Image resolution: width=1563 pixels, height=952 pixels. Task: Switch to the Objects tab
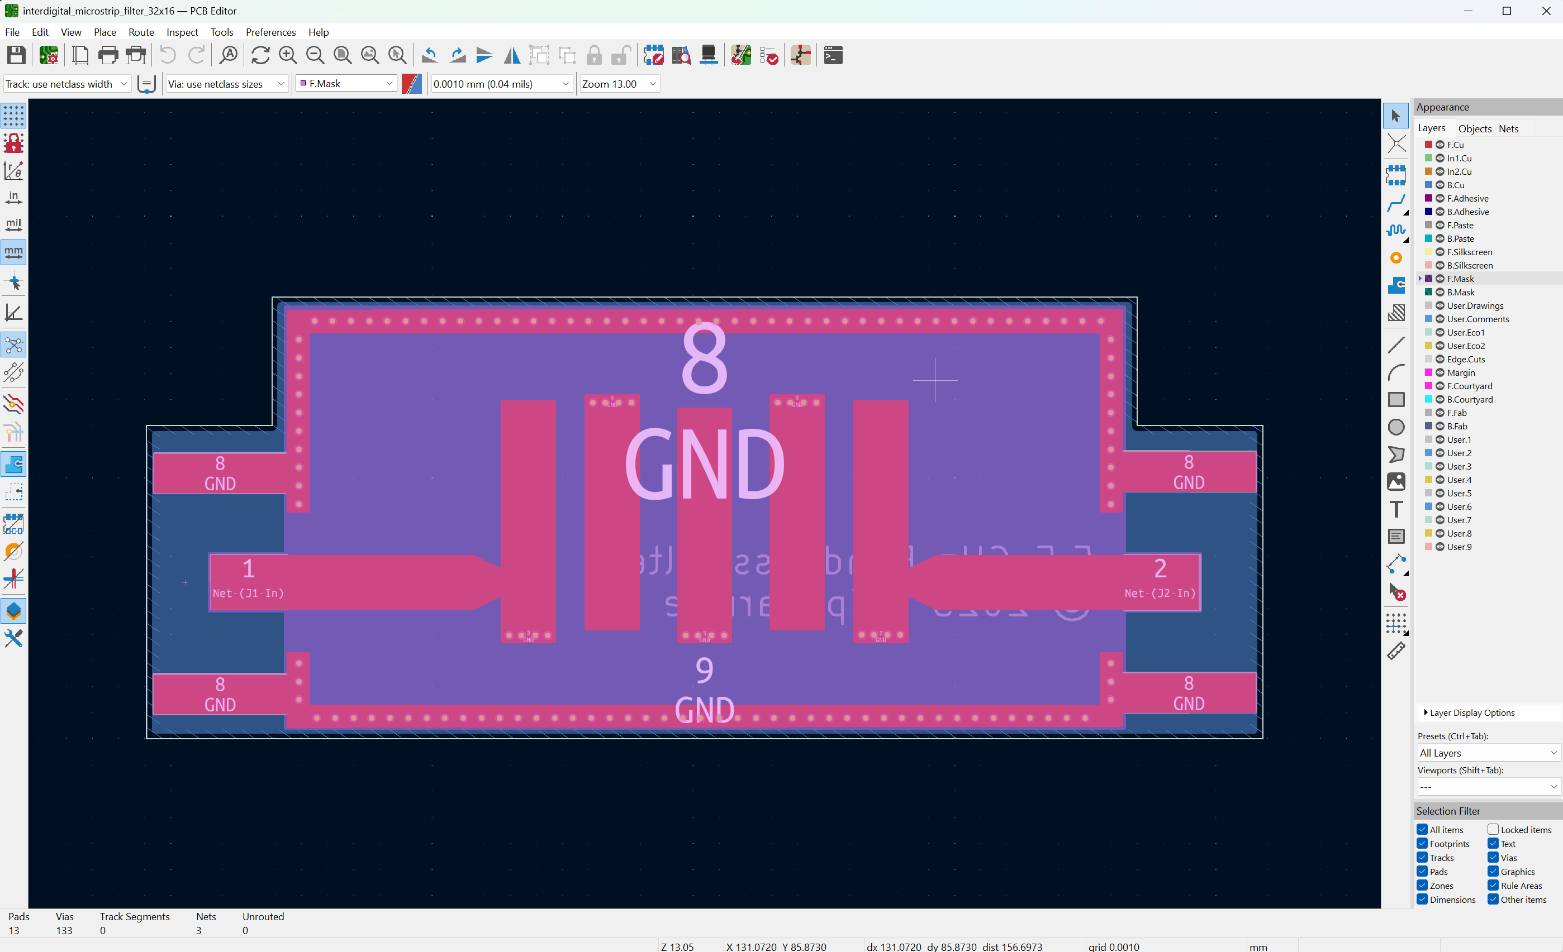click(x=1474, y=128)
